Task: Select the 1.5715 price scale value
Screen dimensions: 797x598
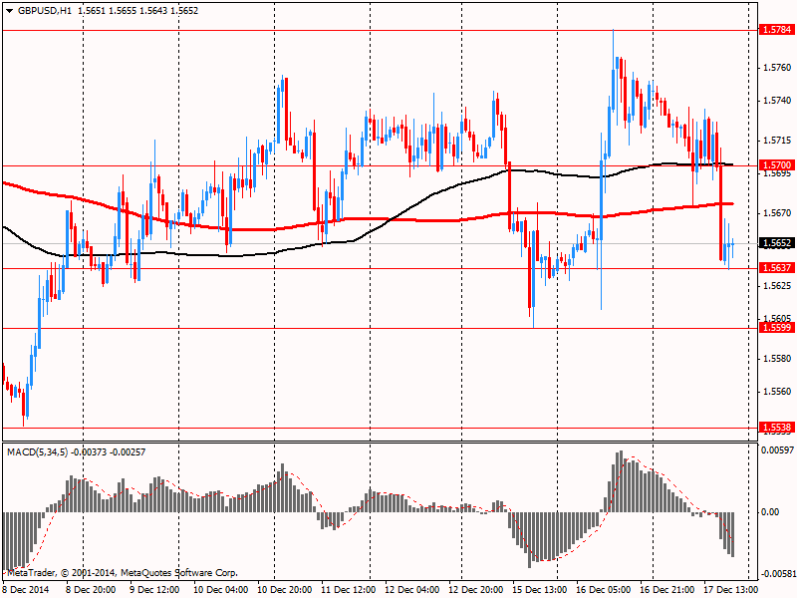Action: click(x=778, y=141)
